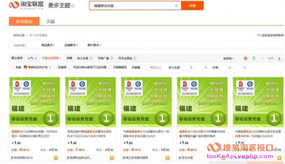
Task: Click the 价格 maximum input field
Action: [239, 67]
